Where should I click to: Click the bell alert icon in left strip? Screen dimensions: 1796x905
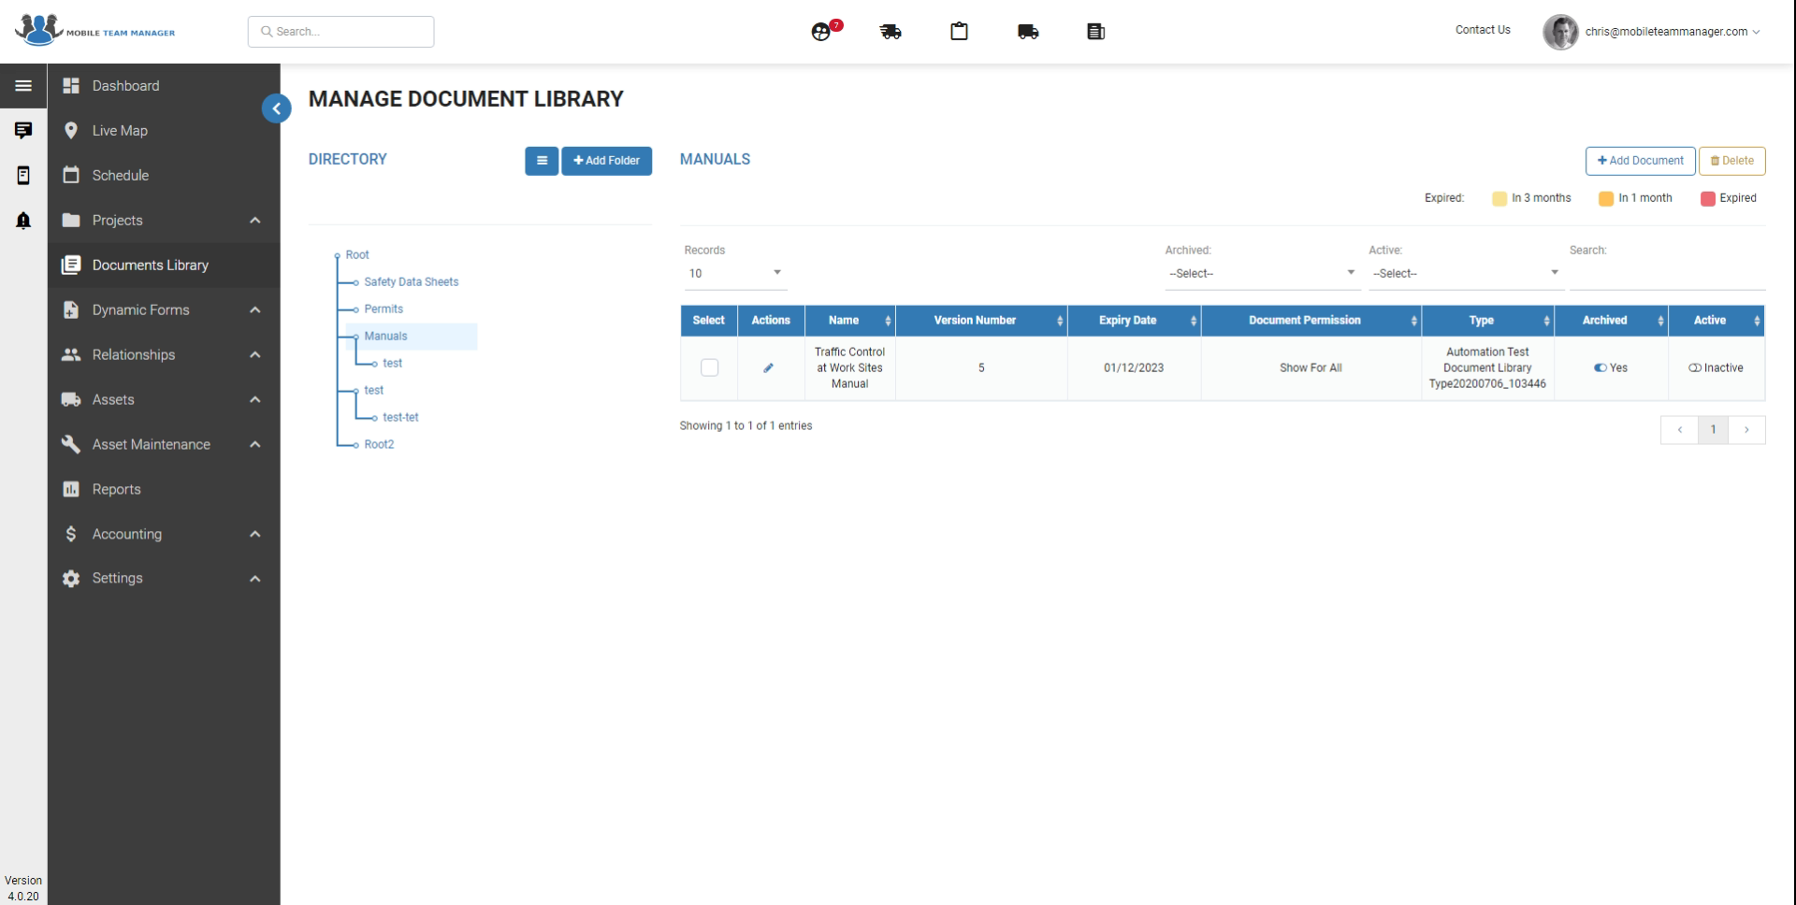[x=23, y=221]
